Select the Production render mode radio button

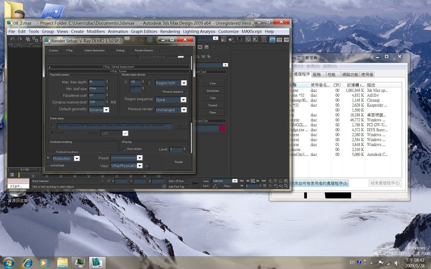pyautogui.click(x=48, y=158)
